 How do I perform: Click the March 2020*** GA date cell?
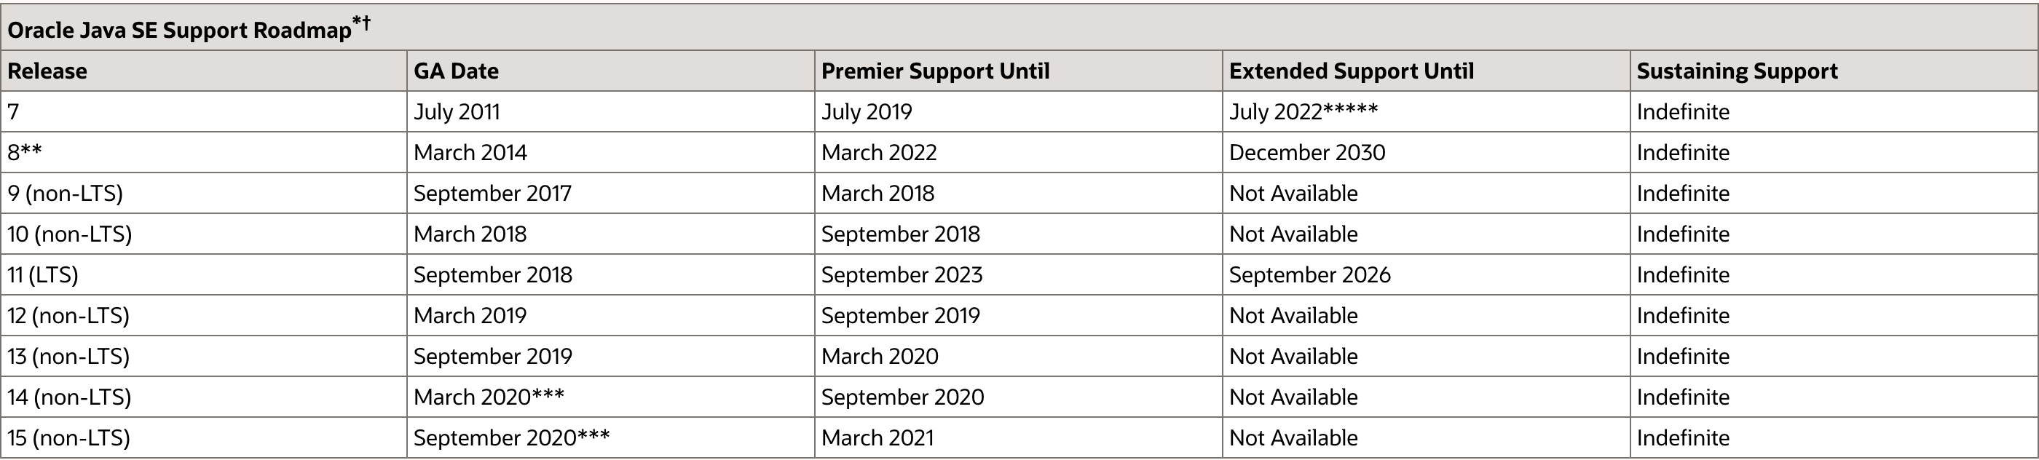point(489,397)
